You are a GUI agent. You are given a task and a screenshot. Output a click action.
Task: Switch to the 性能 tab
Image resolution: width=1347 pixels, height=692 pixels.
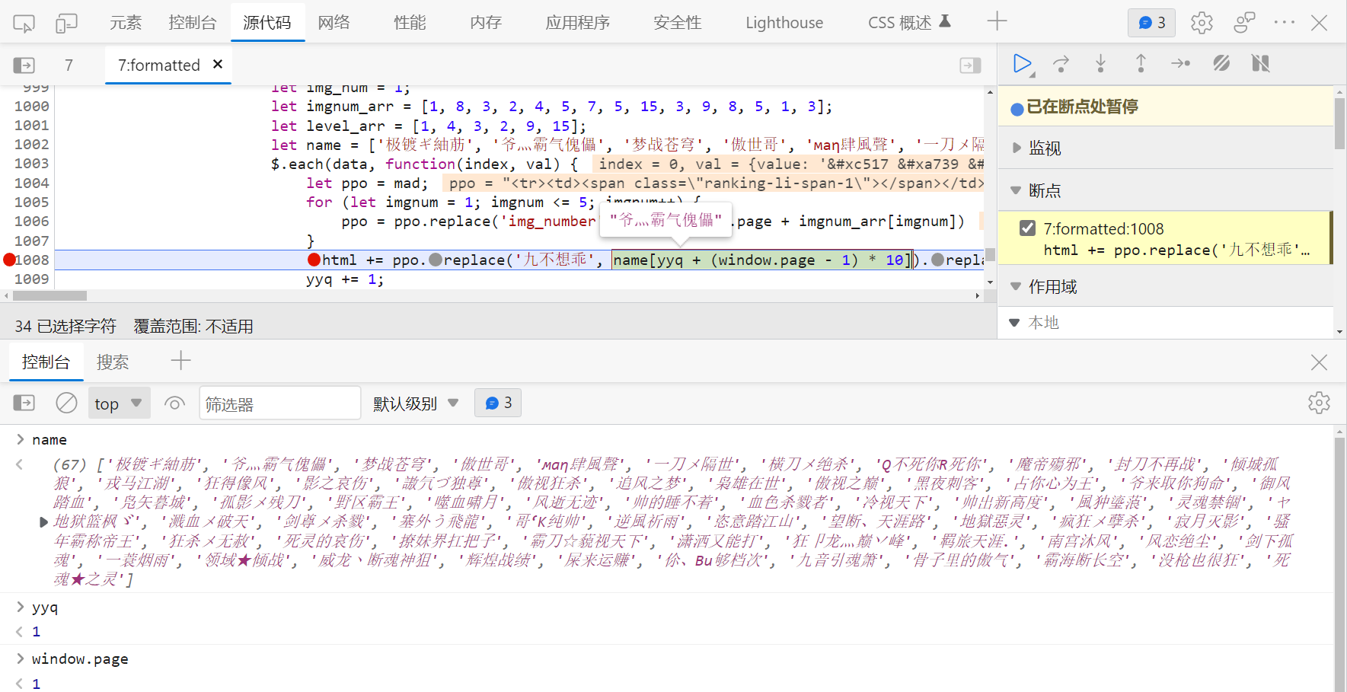[x=410, y=23]
